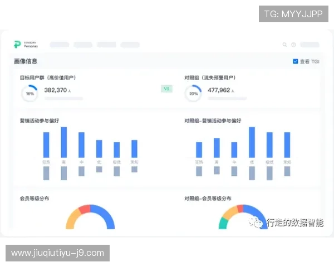The image size is (334, 267).
Task: Click 对照组-营销活动参与偏好 chart title
Action: (x=213, y=121)
